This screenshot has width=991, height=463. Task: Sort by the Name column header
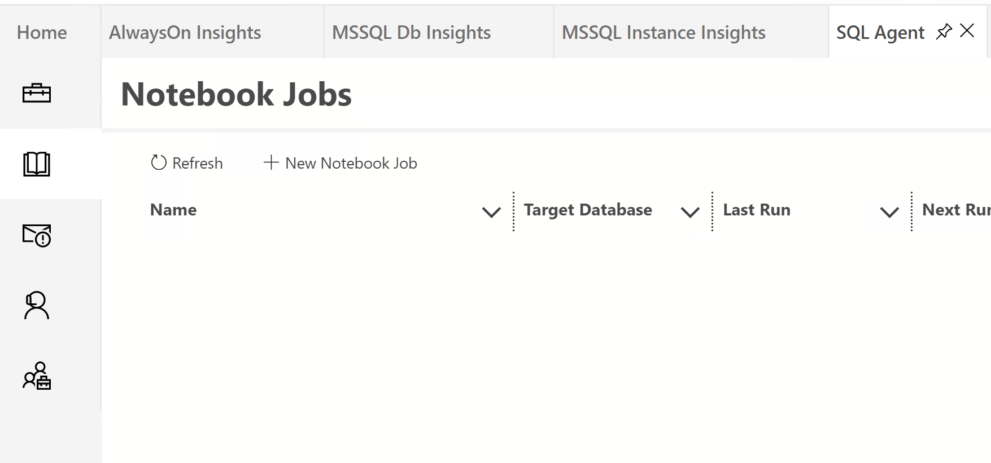tap(173, 210)
